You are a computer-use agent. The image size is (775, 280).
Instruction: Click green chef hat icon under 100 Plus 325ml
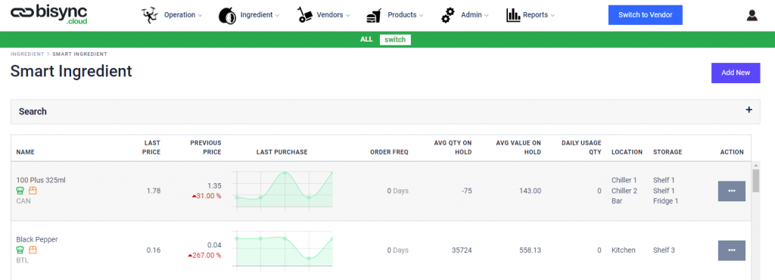20,191
